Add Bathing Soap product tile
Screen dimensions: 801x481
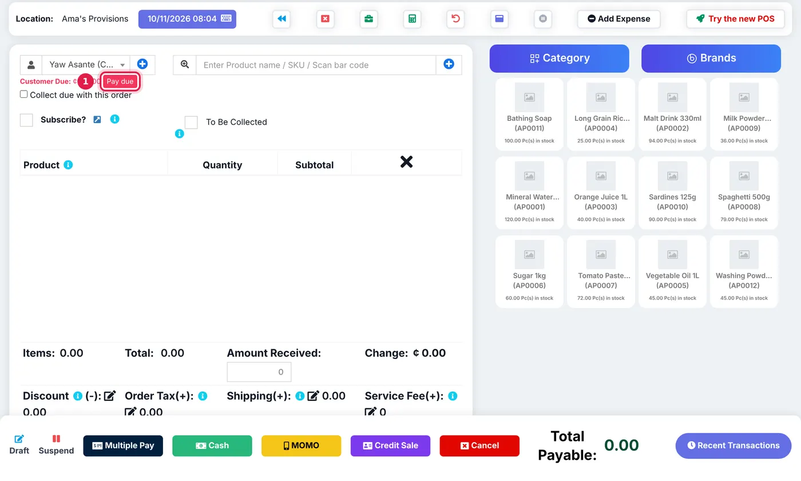point(529,115)
